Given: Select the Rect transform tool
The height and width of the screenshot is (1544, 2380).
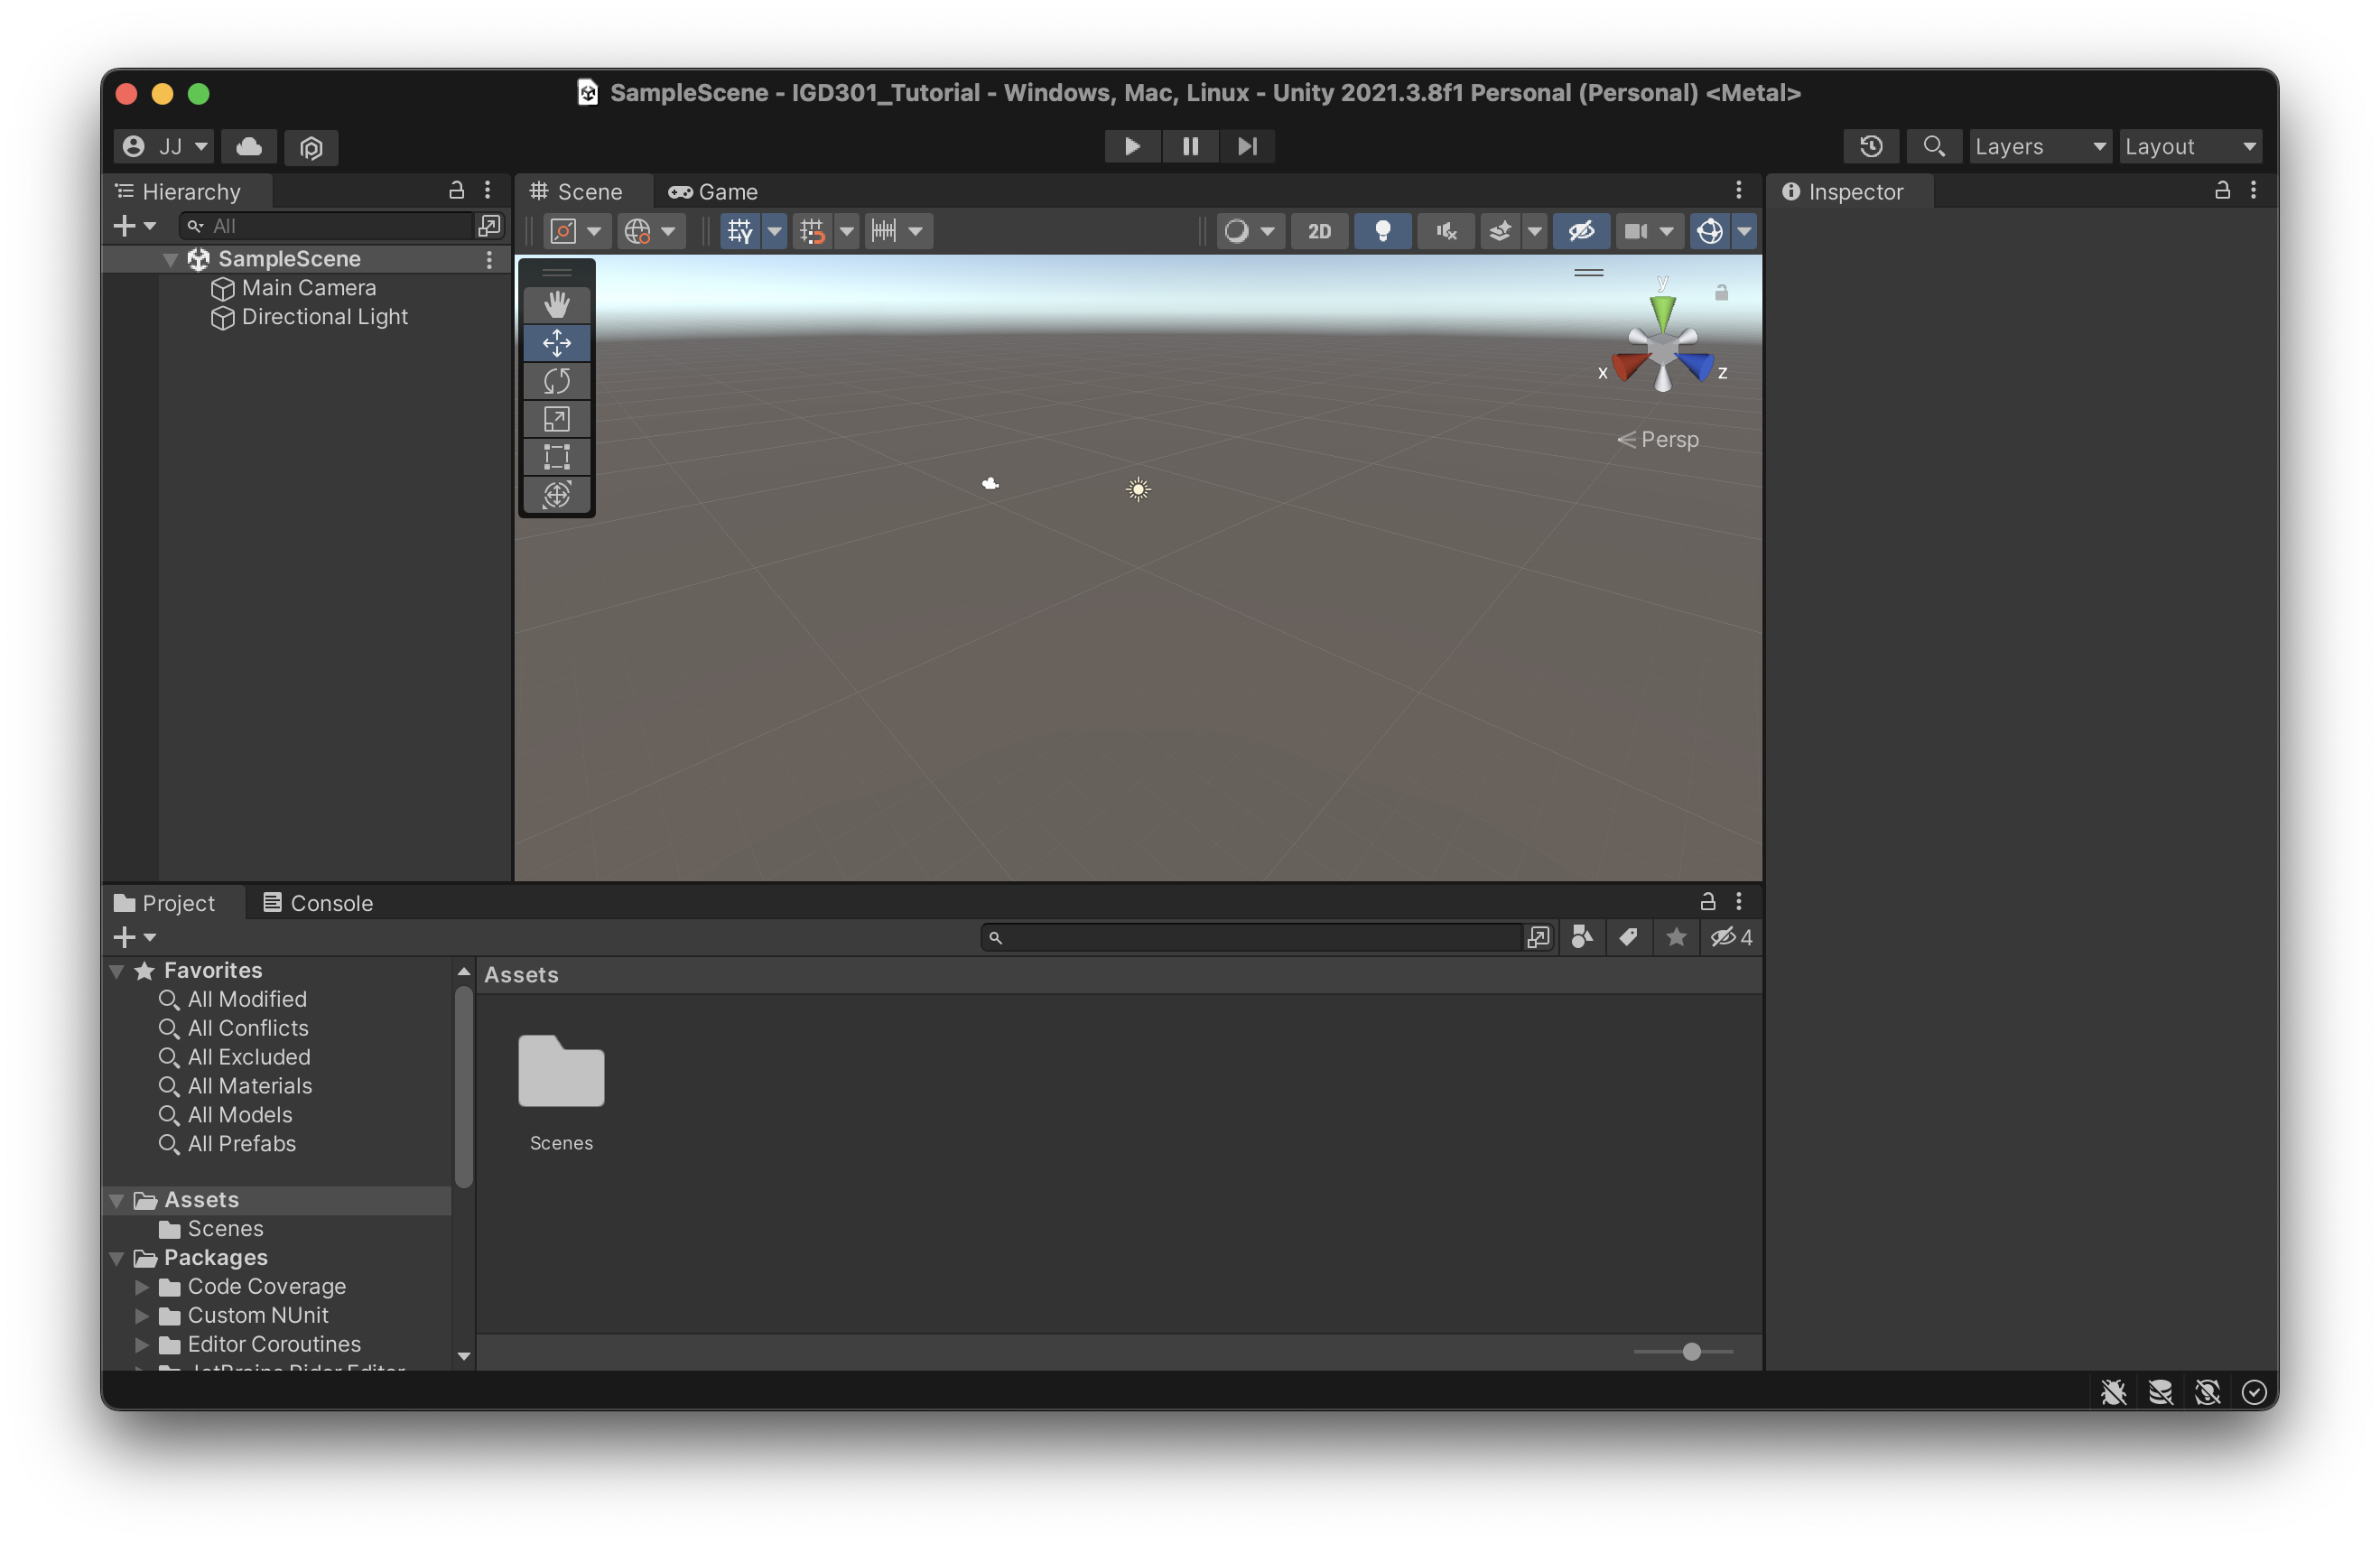Looking at the screenshot, I should pos(556,457).
